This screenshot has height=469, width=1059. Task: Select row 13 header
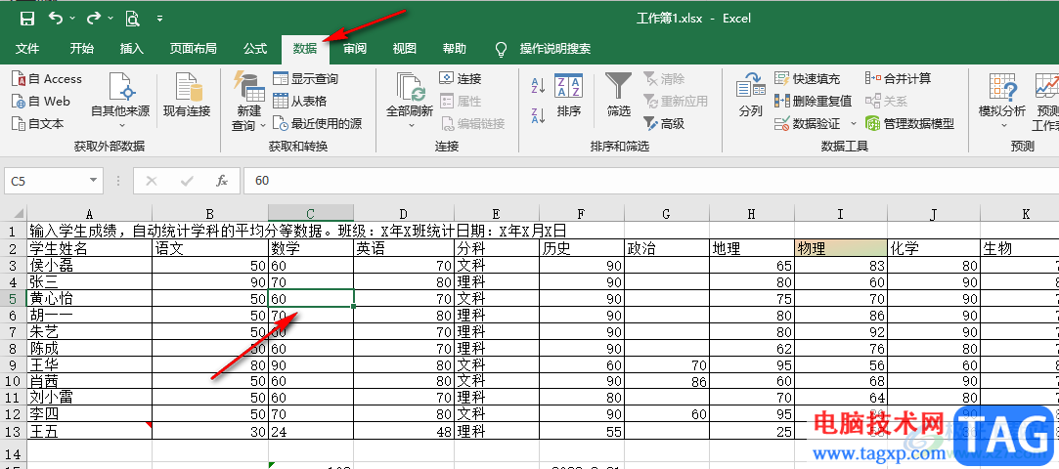[x=13, y=431]
